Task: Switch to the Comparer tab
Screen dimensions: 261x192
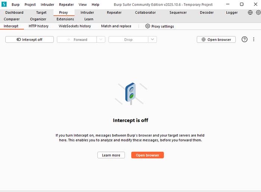Action: (12, 19)
